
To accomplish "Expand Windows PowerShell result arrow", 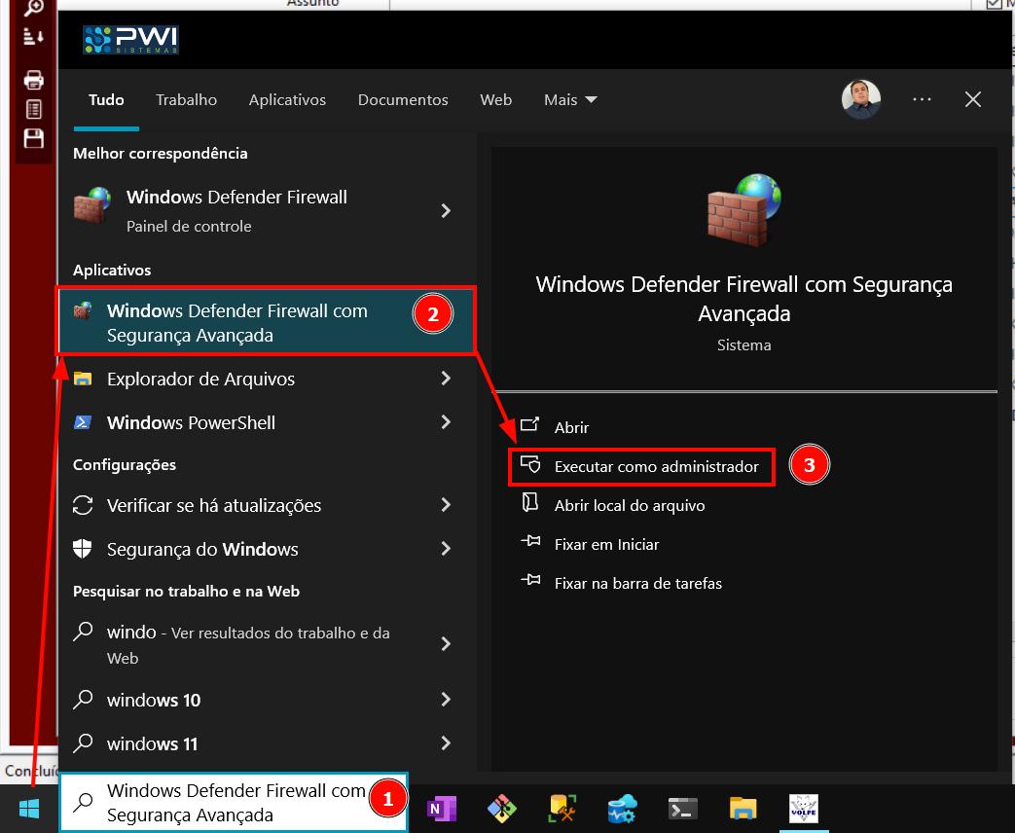I will coord(446,422).
